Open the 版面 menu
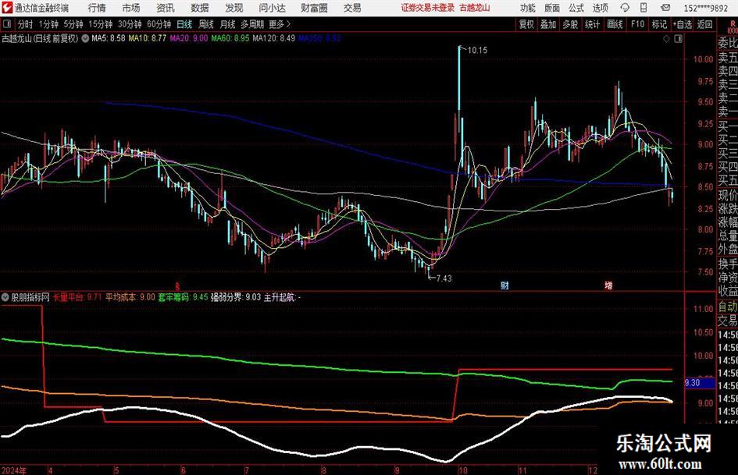The width and height of the screenshot is (738, 475). (x=552, y=8)
